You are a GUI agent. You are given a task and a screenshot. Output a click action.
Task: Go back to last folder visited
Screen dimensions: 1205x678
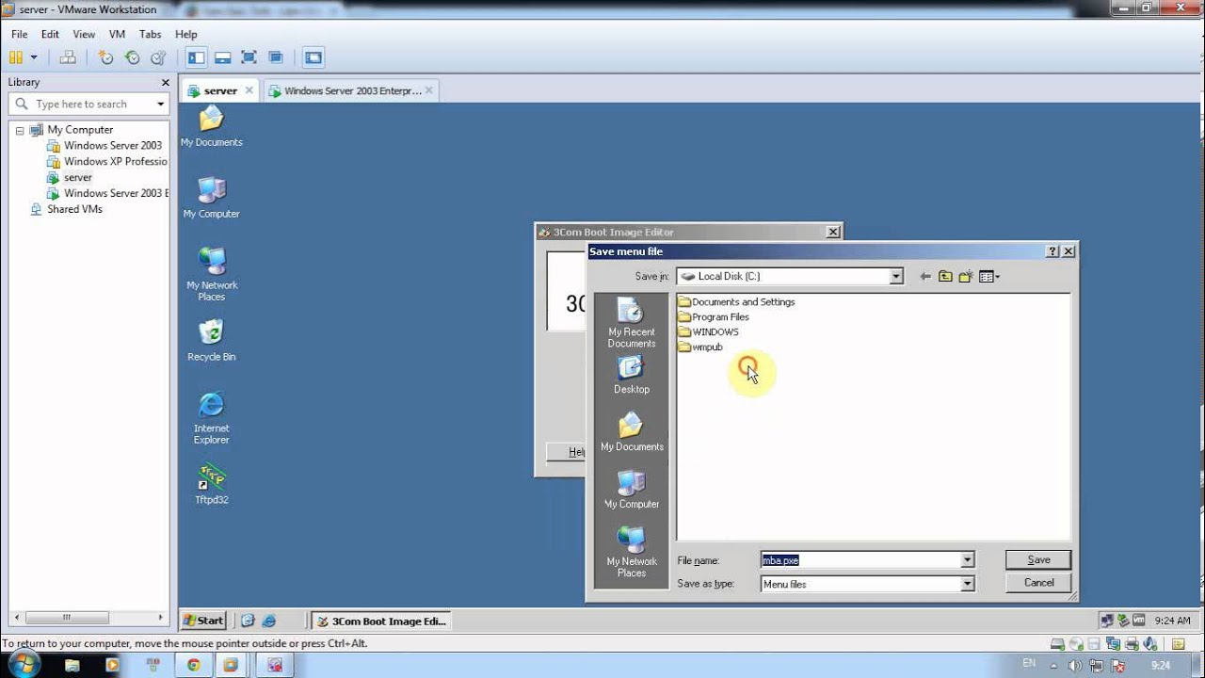(925, 276)
